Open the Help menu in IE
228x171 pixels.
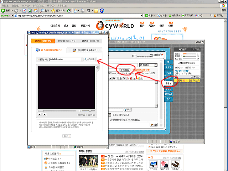tap(62, 6)
